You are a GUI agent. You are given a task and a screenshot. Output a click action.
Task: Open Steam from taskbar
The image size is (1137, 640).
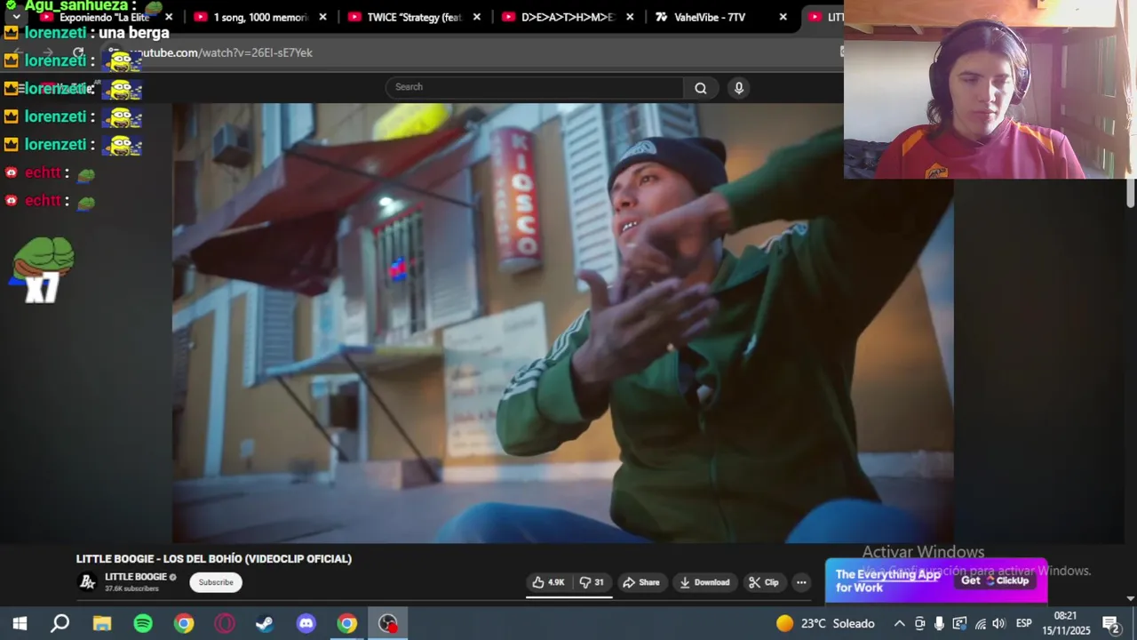click(x=265, y=623)
